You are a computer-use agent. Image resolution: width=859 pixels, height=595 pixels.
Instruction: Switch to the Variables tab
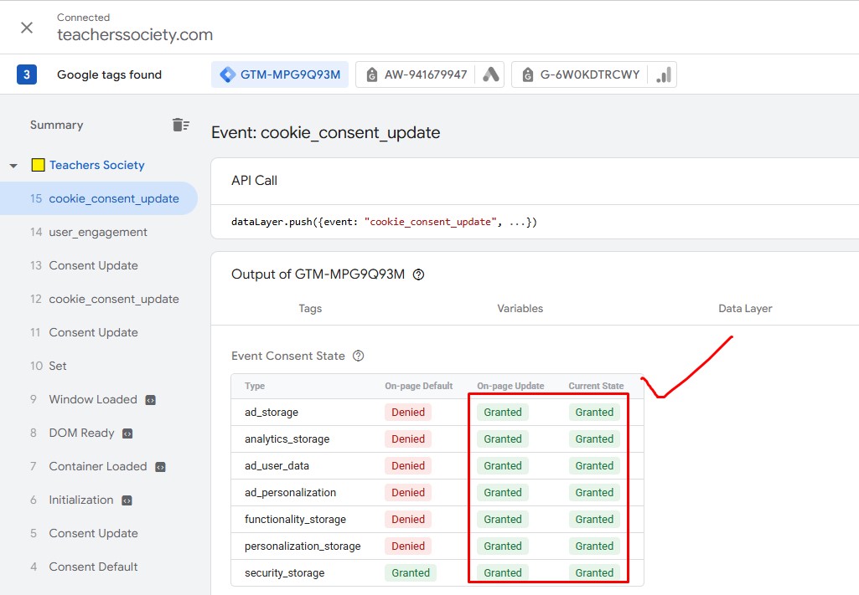pyautogui.click(x=520, y=309)
